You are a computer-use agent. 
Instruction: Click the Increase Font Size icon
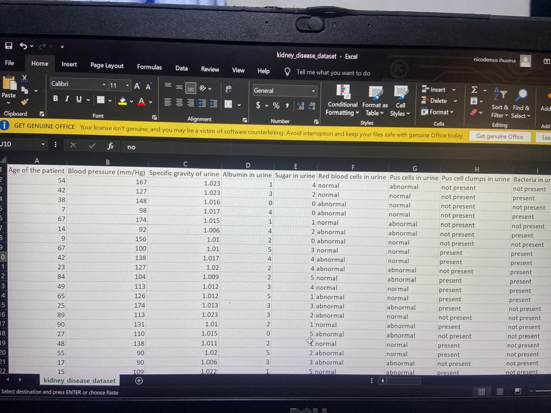pyautogui.click(x=137, y=86)
